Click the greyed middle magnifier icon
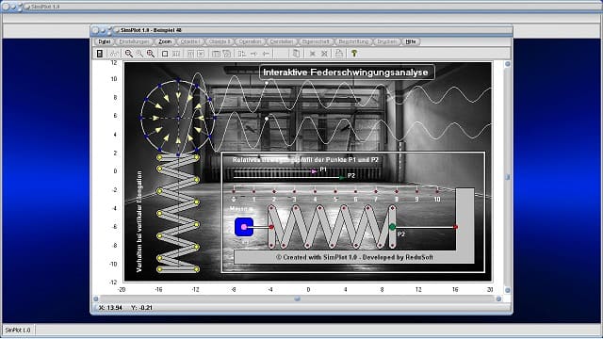The height and width of the screenshot is (339, 603). tap(139, 54)
